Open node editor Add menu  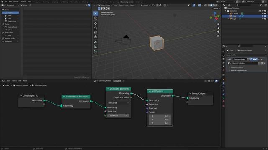[20, 81]
